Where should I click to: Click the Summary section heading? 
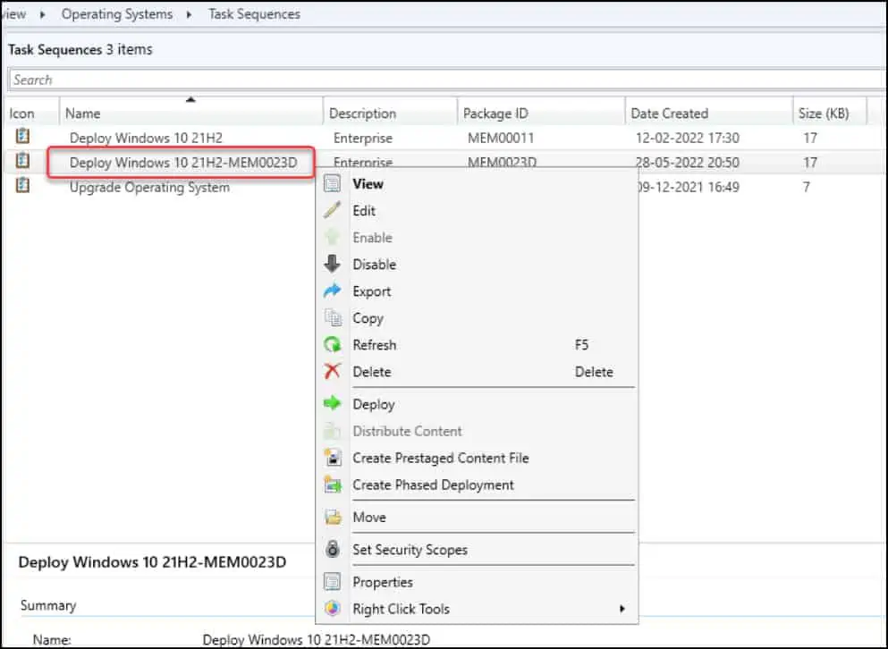point(48,605)
